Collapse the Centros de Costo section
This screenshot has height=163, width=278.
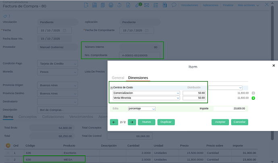point(112,88)
